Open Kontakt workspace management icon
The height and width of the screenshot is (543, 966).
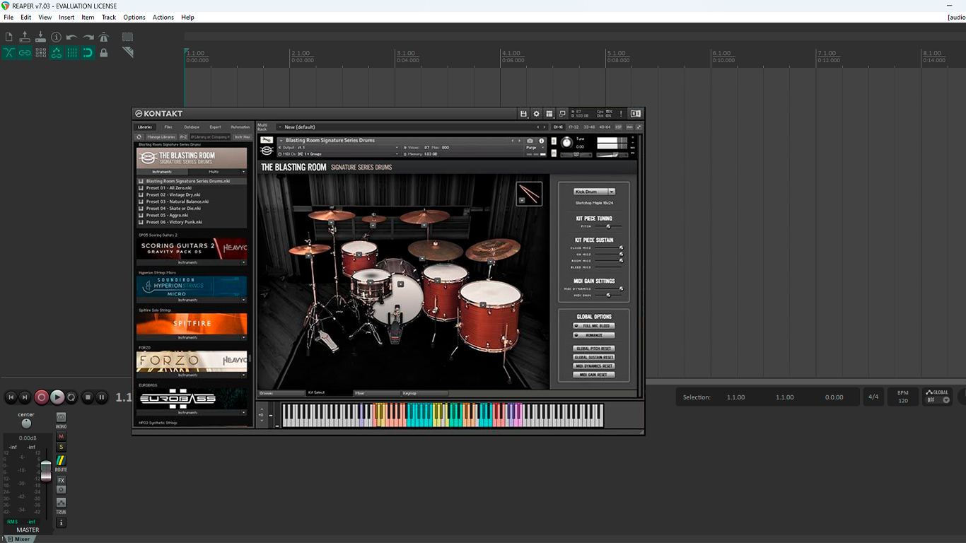point(549,114)
